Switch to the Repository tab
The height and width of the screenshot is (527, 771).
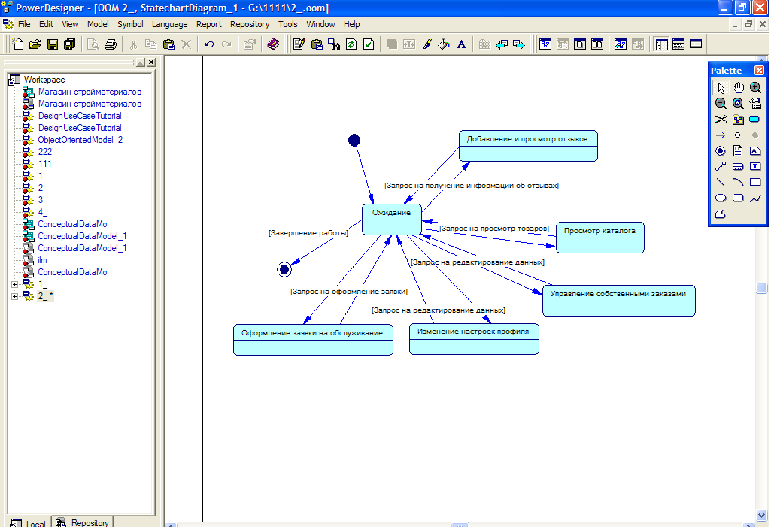coord(83,522)
